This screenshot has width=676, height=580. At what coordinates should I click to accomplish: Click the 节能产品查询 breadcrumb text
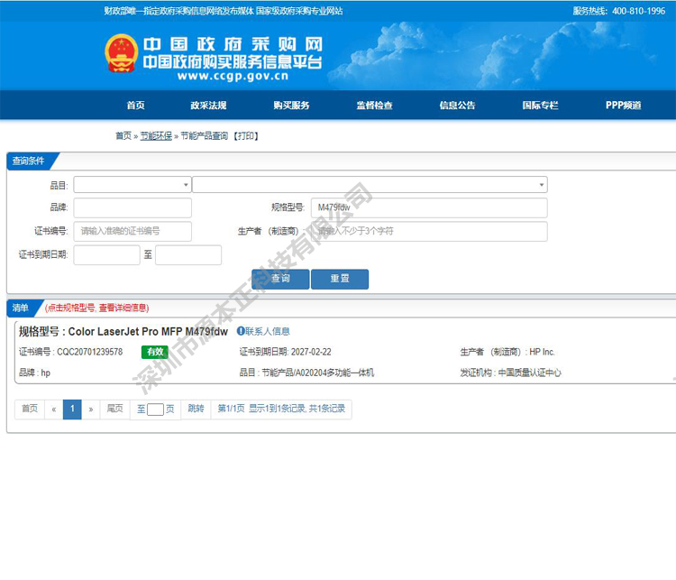(x=204, y=136)
